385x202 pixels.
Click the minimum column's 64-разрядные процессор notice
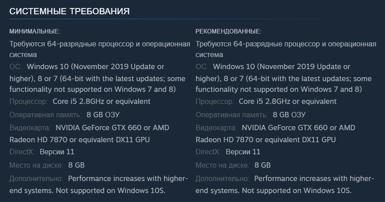98,45
